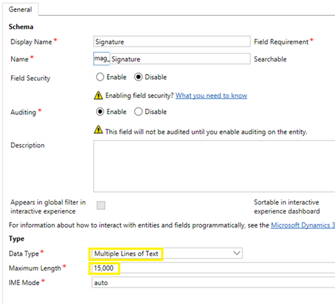Select Disable radio for Field Security

click(138, 77)
